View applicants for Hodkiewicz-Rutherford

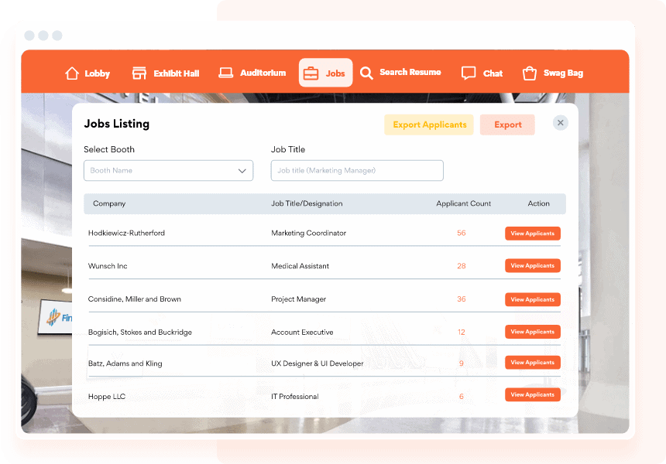532,234
